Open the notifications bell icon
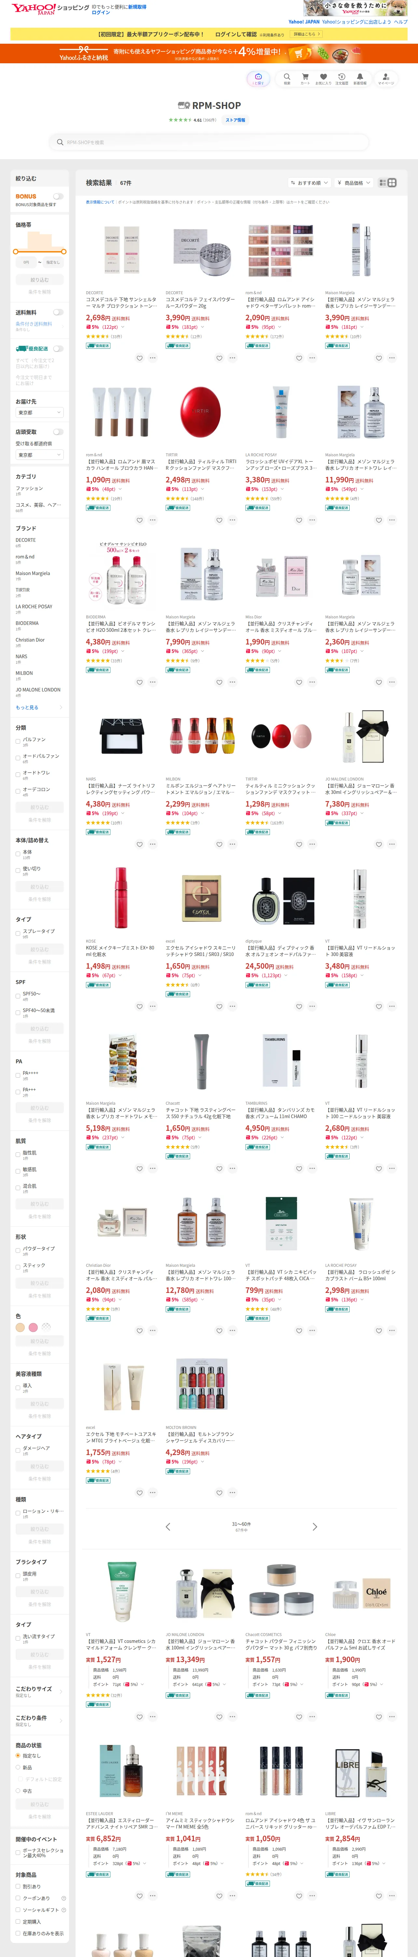 pos(360,78)
